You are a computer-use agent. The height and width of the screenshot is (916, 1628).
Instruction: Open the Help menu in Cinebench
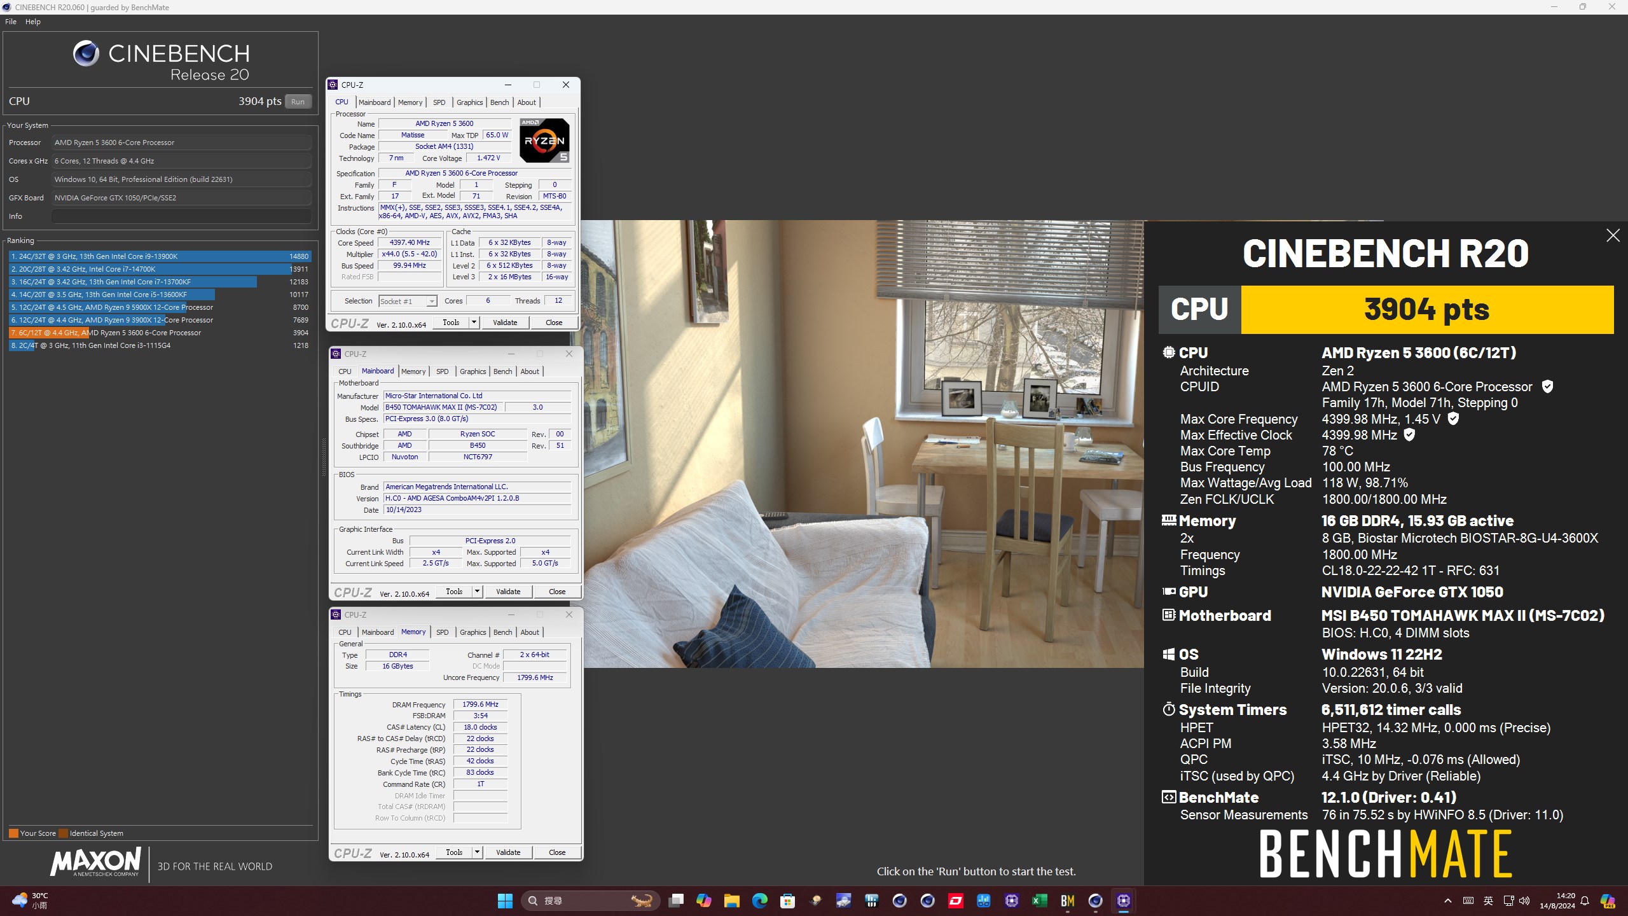tap(33, 22)
